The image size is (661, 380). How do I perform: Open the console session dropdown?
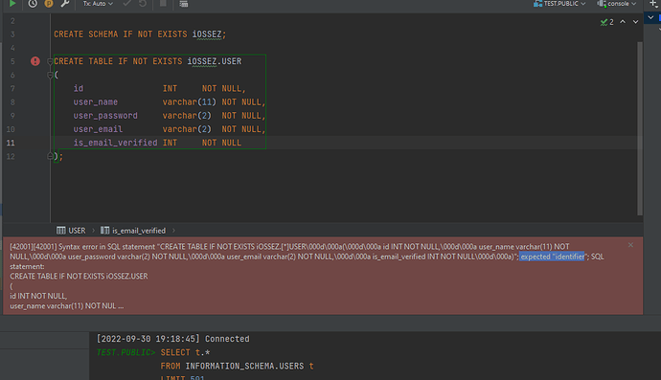tap(617, 4)
